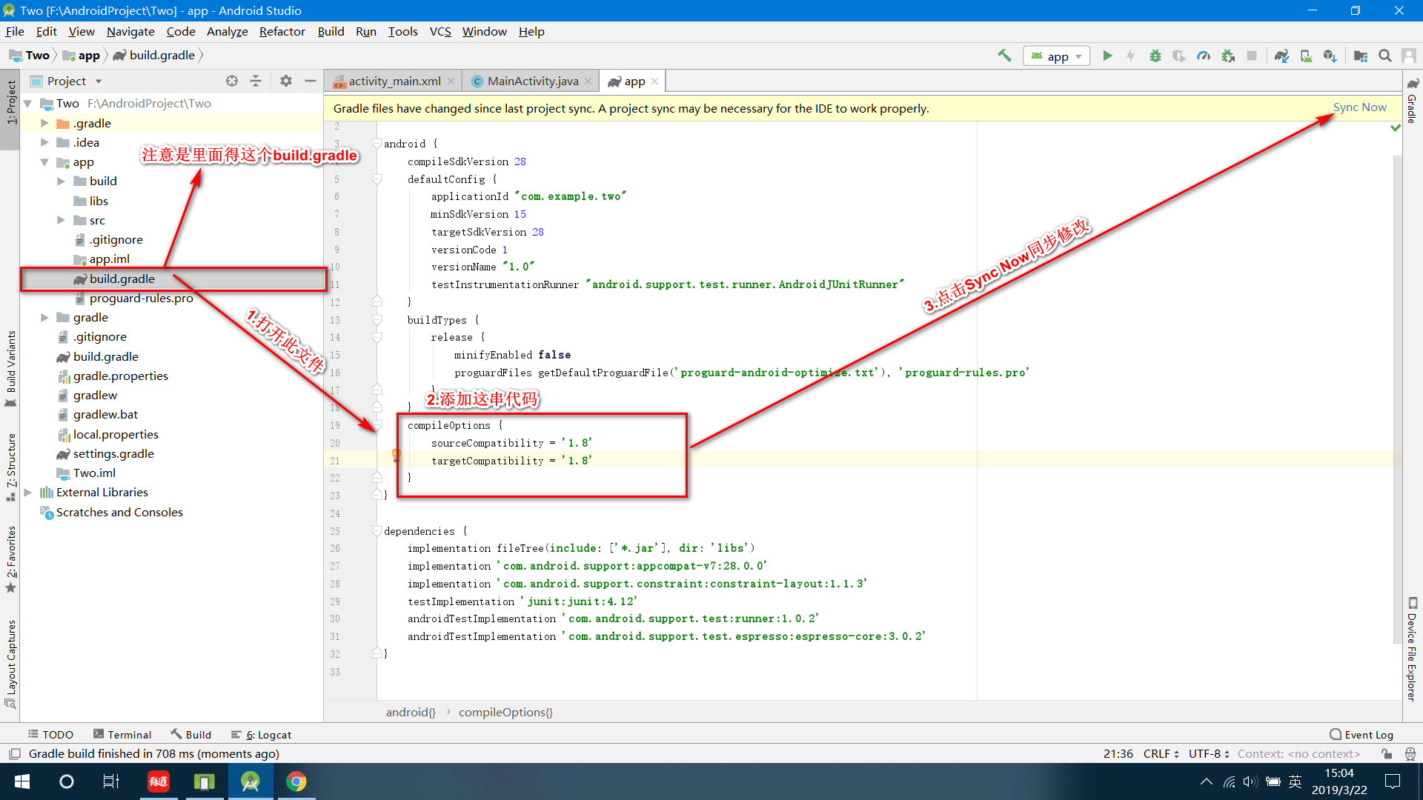Click the Sync Now link
The height and width of the screenshot is (800, 1423).
point(1359,107)
